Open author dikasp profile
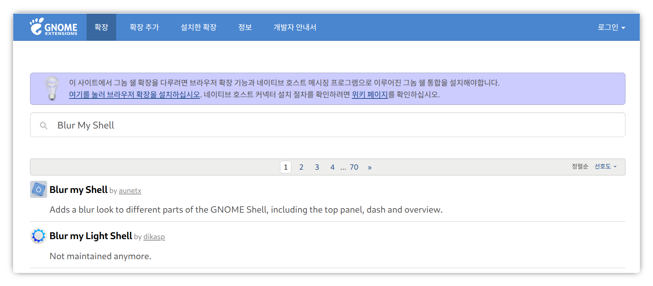 [x=154, y=237]
